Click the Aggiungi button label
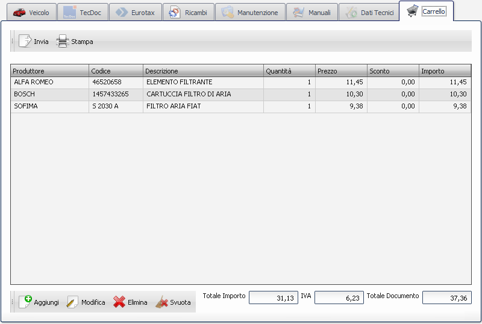This screenshot has height=324, width=482. (46, 302)
